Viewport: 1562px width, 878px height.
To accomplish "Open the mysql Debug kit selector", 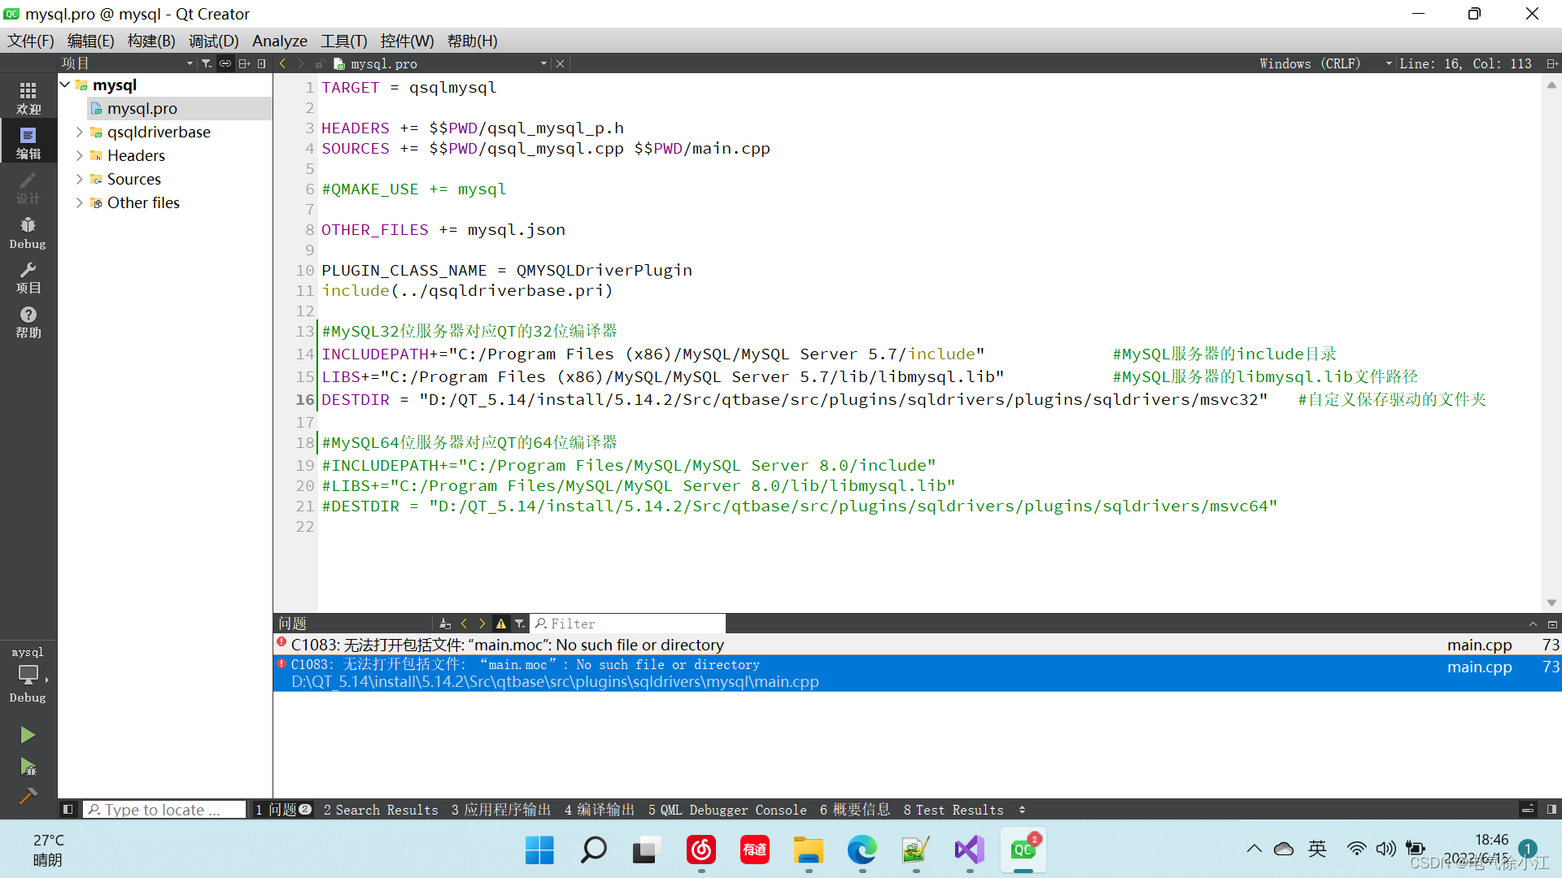I will (x=28, y=675).
